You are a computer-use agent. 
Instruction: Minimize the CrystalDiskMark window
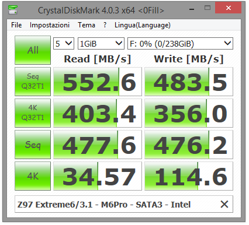[x=192, y=9]
